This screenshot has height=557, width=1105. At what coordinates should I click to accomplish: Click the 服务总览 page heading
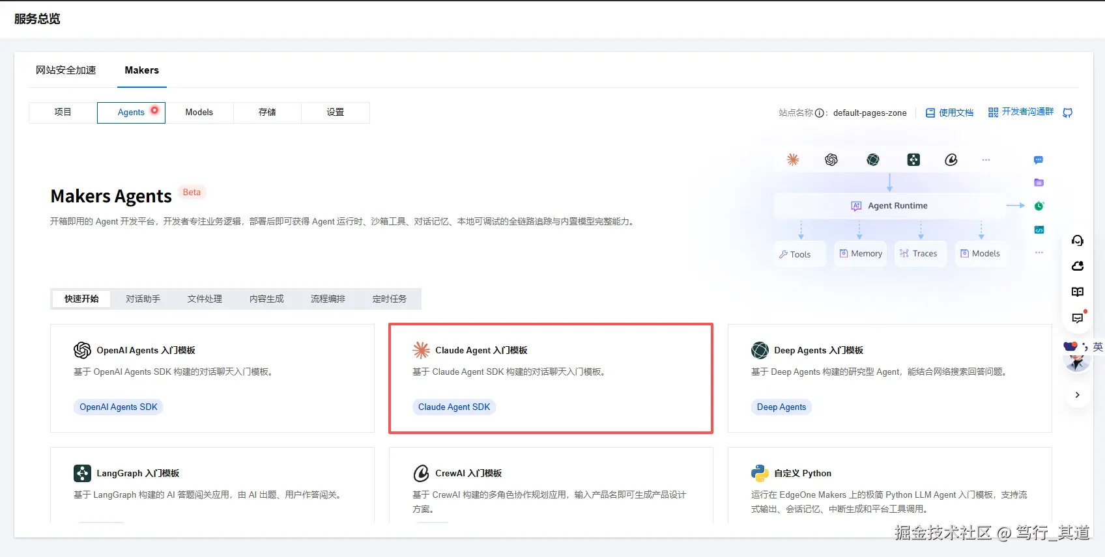point(37,19)
